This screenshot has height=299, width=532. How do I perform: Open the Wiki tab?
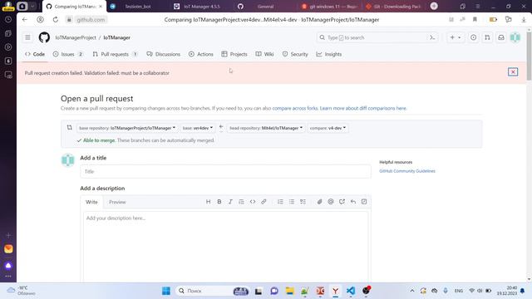264,54
